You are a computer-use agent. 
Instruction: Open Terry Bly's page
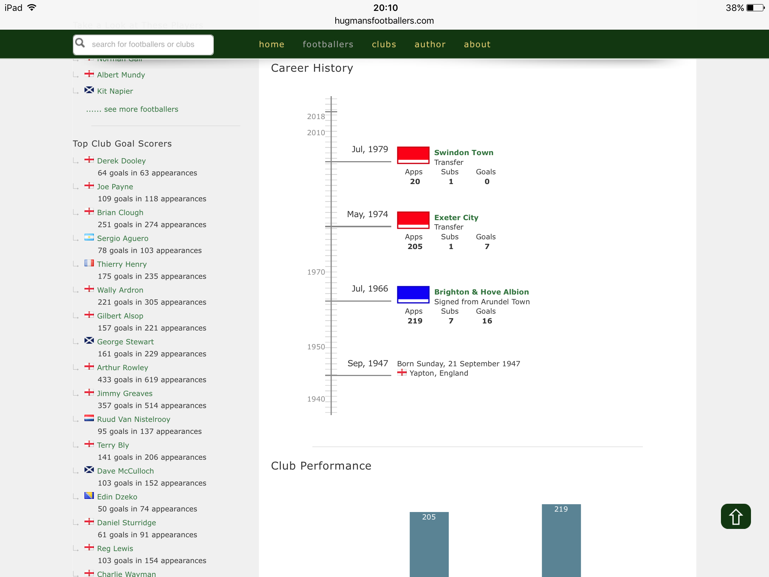coord(113,445)
